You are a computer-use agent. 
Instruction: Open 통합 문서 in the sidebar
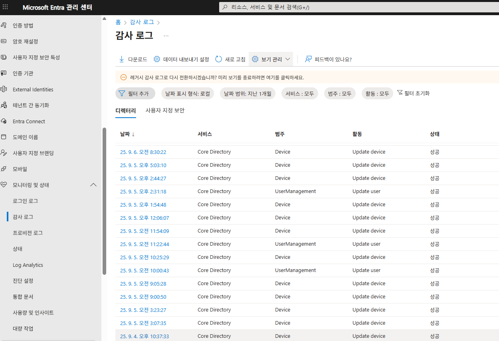pyautogui.click(x=23, y=297)
